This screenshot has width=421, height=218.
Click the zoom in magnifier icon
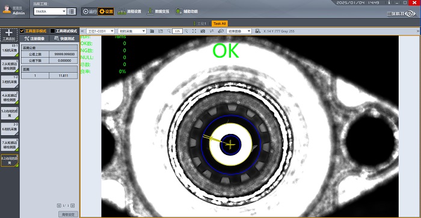tap(186, 31)
